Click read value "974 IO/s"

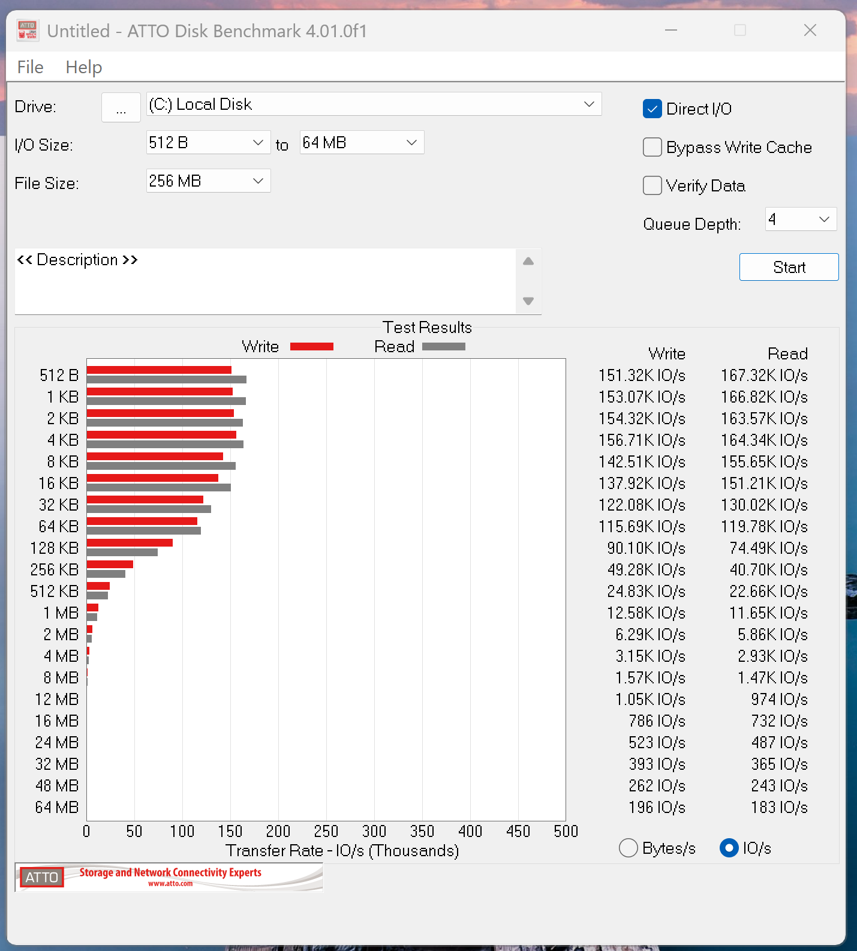point(779,700)
